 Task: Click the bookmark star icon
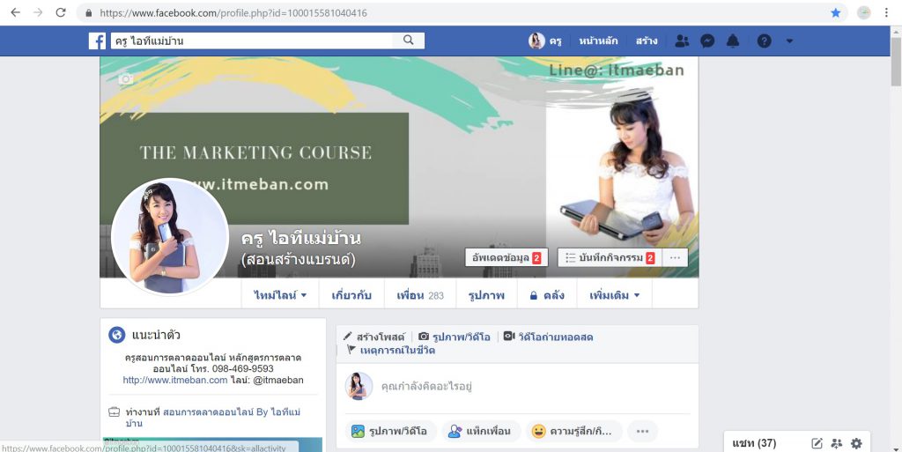[x=836, y=12]
